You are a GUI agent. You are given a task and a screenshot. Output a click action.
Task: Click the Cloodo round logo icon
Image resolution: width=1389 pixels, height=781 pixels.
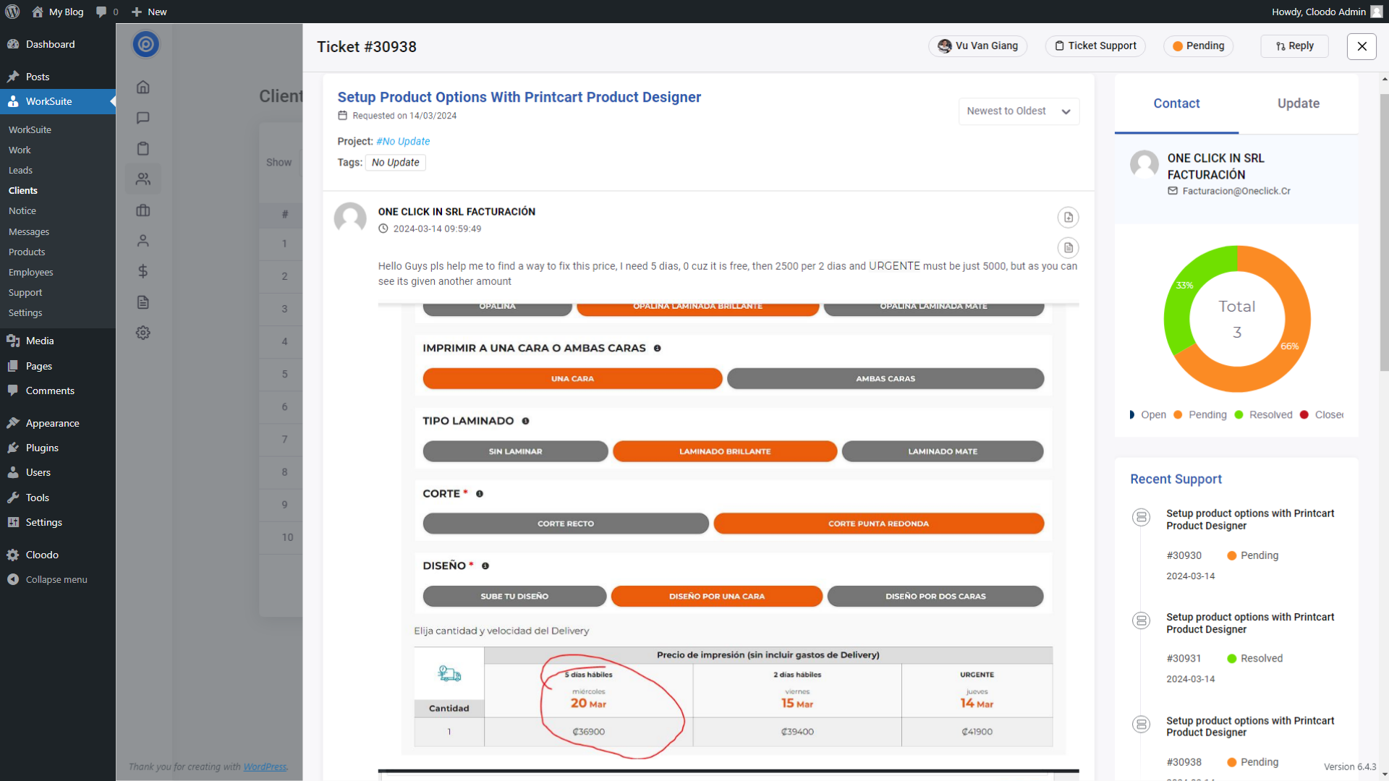(145, 44)
